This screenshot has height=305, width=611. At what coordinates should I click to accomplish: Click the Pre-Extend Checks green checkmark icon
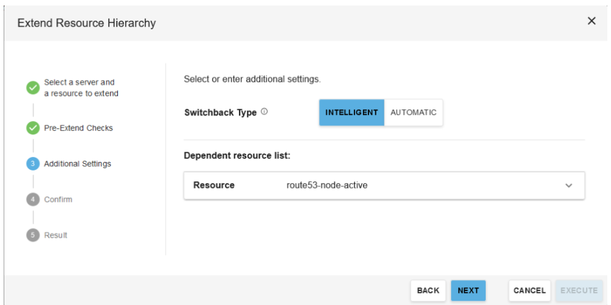(x=32, y=128)
